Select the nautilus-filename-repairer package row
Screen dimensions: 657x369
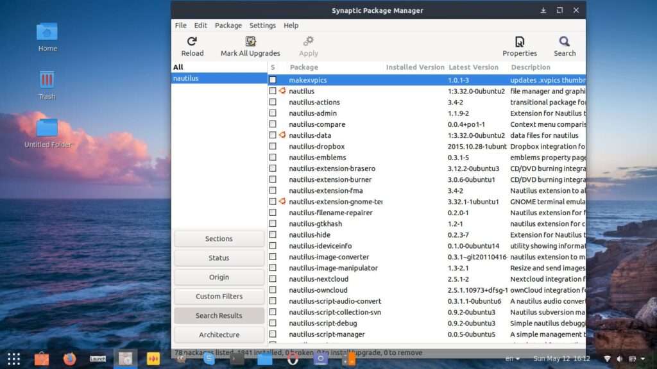click(427, 213)
